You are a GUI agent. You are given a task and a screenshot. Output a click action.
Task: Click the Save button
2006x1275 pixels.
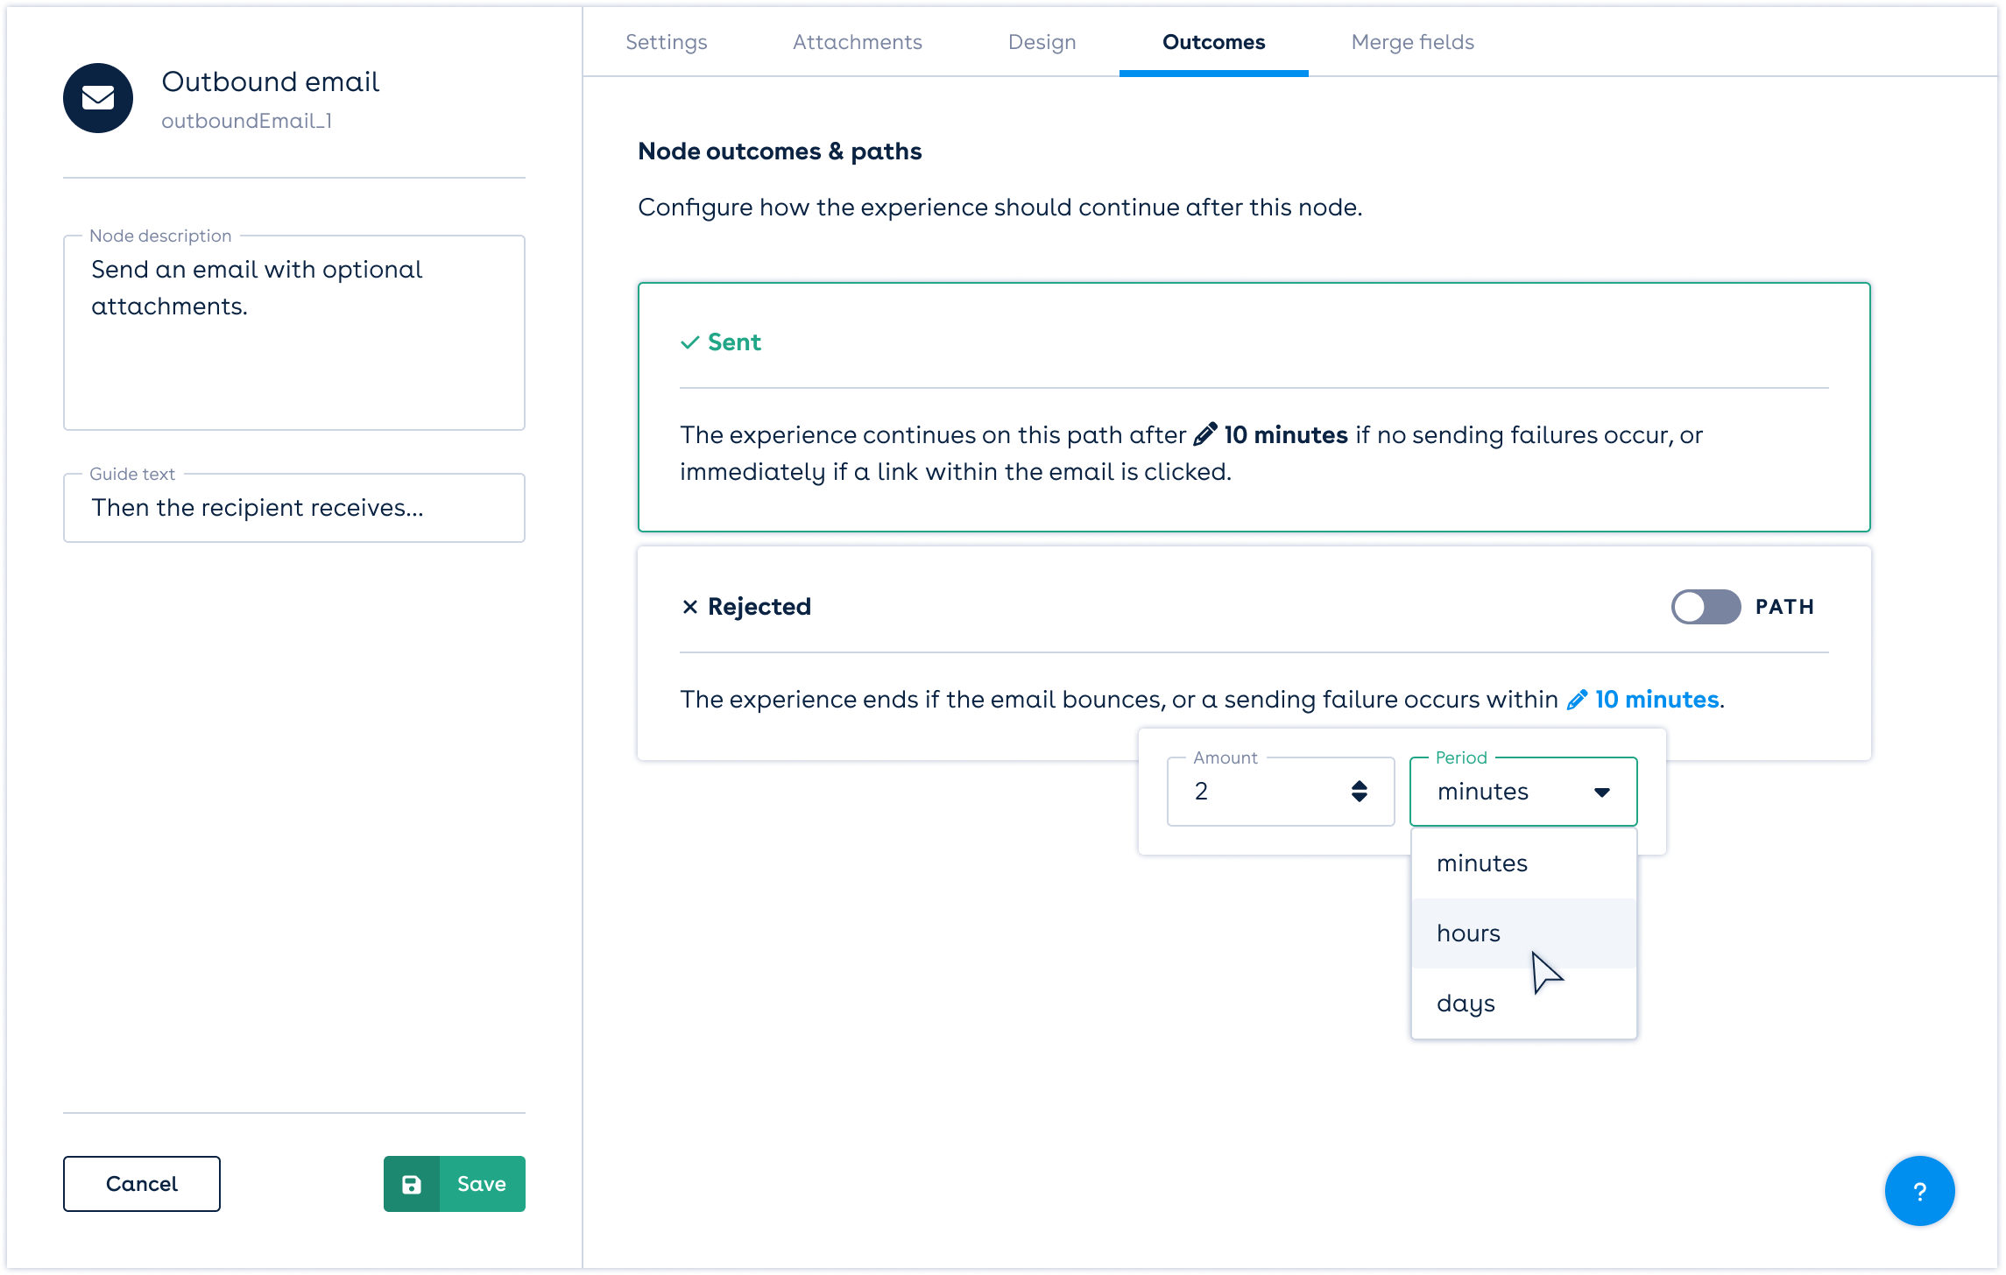click(x=455, y=1184)
